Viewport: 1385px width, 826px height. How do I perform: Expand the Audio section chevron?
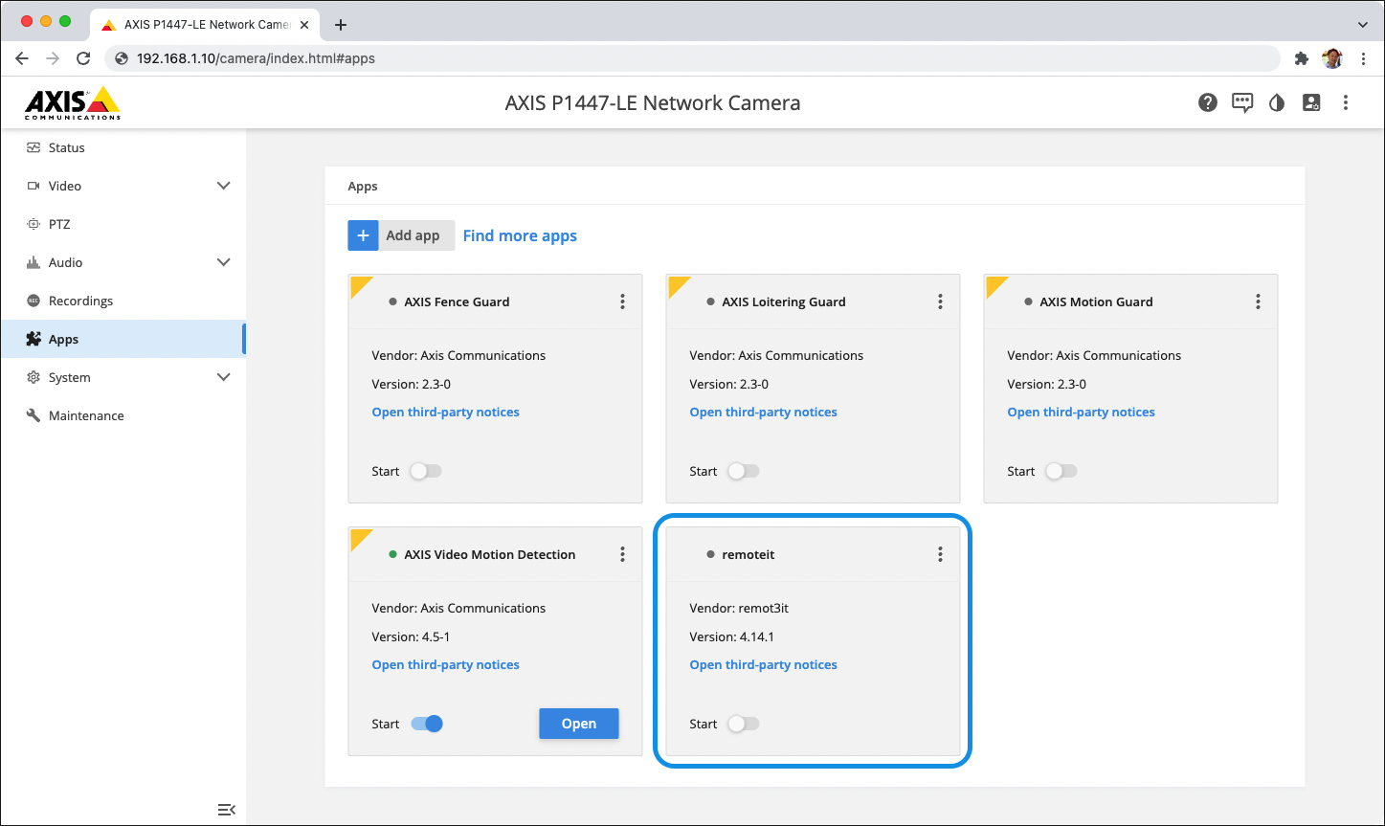coord(223,262)
